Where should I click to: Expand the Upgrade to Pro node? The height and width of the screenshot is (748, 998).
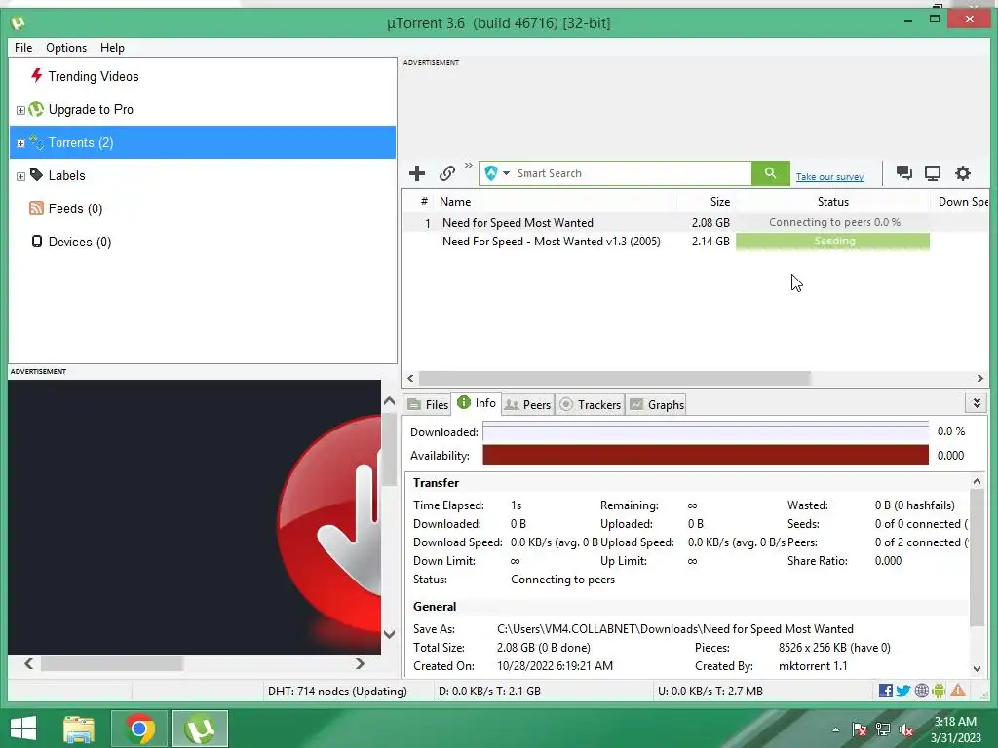(20, 110)
